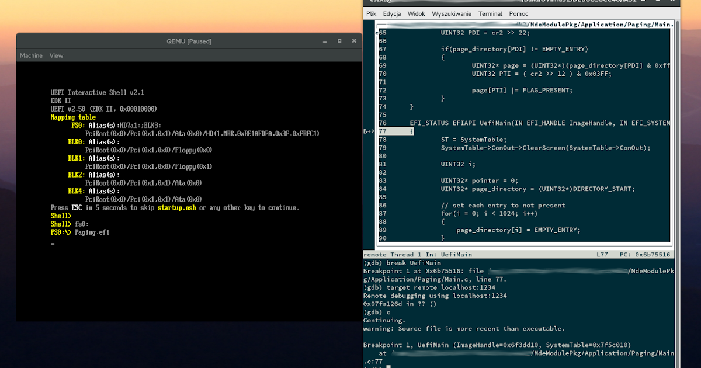Viewport: 701px width, 368px height.
Task: Open the View menu in QEMU window
Action: click(x=56, y=55)
